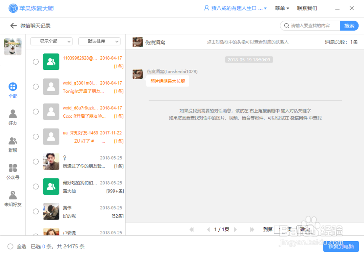Click the 苹果恢复大师 app logo icon

13,8
